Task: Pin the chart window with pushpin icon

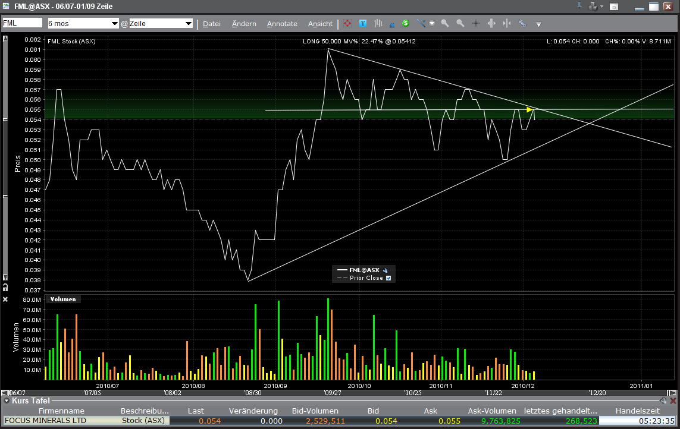Action: pyautogui.click(x=579, y=6)
